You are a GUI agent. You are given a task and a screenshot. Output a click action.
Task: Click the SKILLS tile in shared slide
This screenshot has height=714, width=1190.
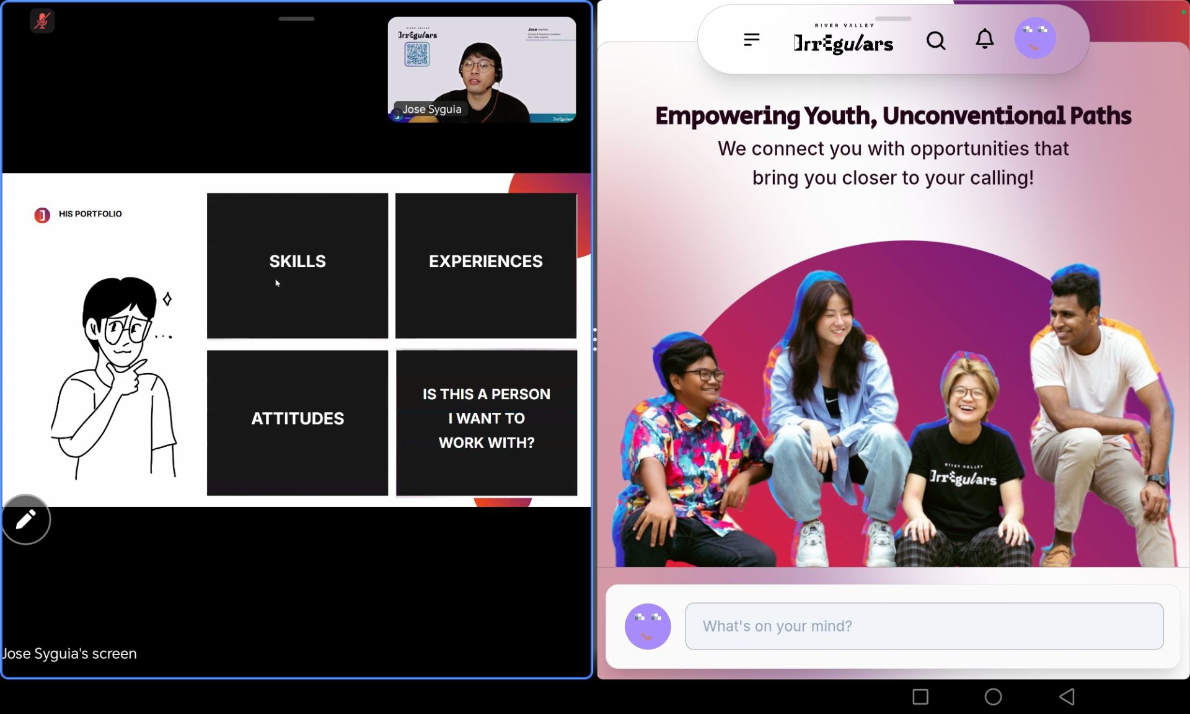(x=297, y=265)
